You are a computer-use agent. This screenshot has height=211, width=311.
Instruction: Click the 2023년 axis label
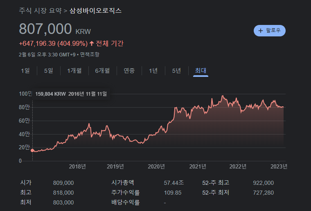tap(279, 166)
